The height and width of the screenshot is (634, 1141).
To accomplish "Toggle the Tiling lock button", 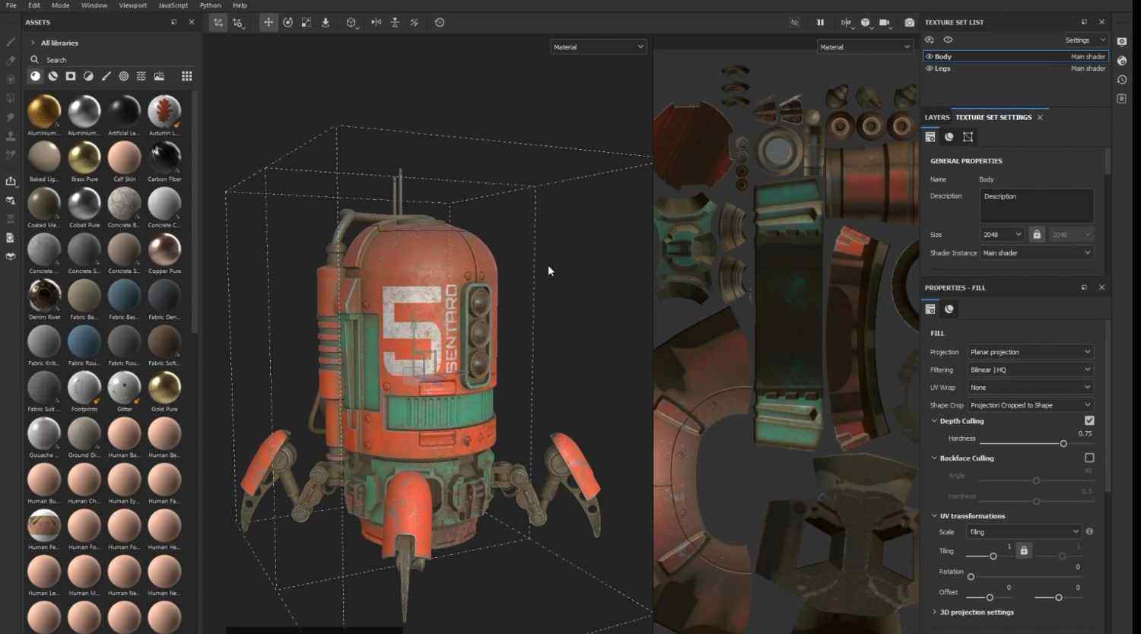I will coord(1024,550).
